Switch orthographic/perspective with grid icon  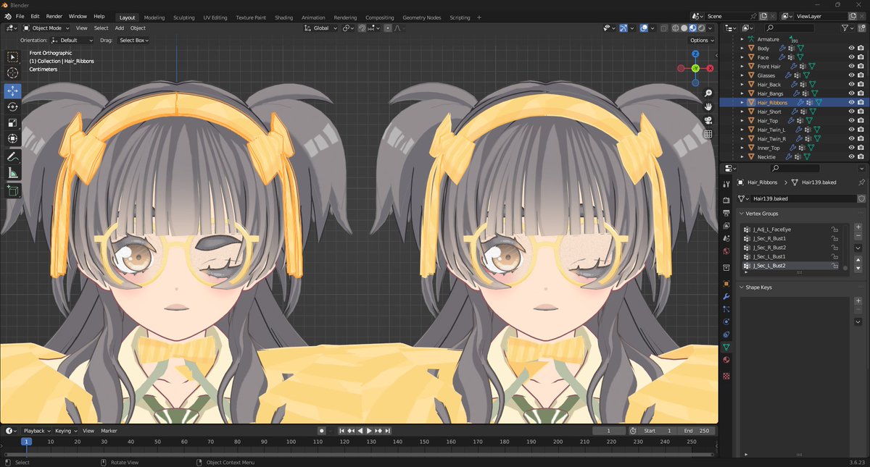708,134
